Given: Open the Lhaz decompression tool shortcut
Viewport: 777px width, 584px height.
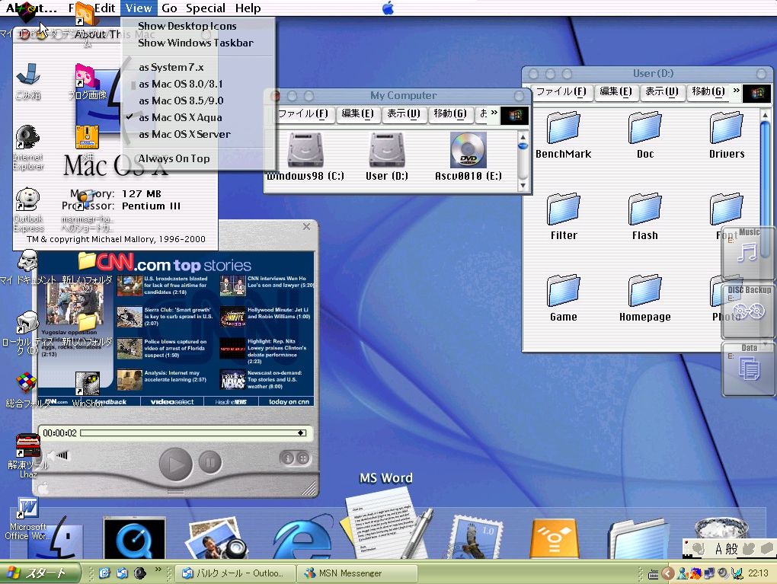Looking at the screenshot, I should coord(27,455).
